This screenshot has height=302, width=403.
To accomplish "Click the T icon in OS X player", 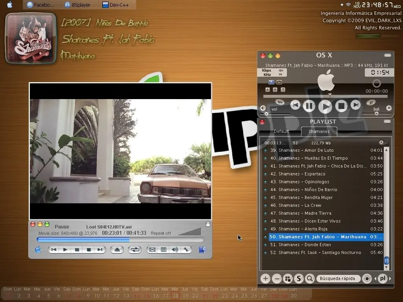I will 283,90.
